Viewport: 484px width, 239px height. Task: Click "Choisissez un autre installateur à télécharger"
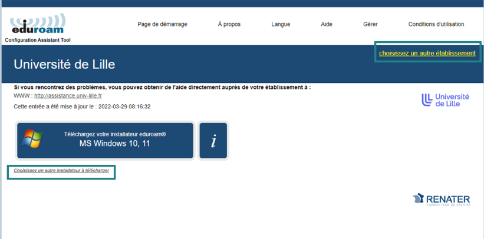tap(61, 171)
